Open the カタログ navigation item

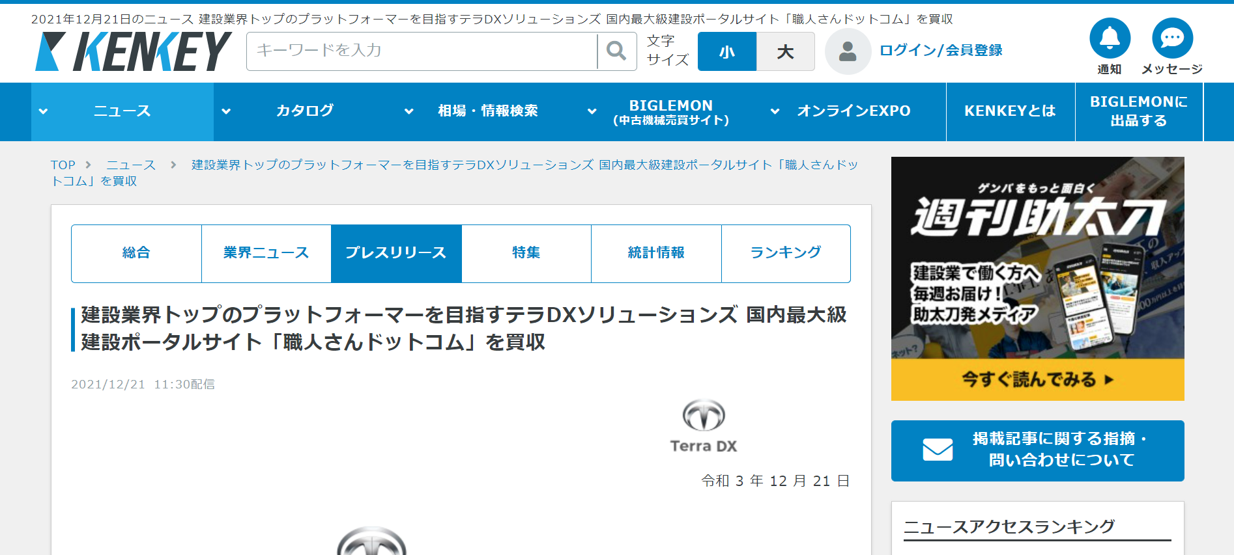coord(305,111)
